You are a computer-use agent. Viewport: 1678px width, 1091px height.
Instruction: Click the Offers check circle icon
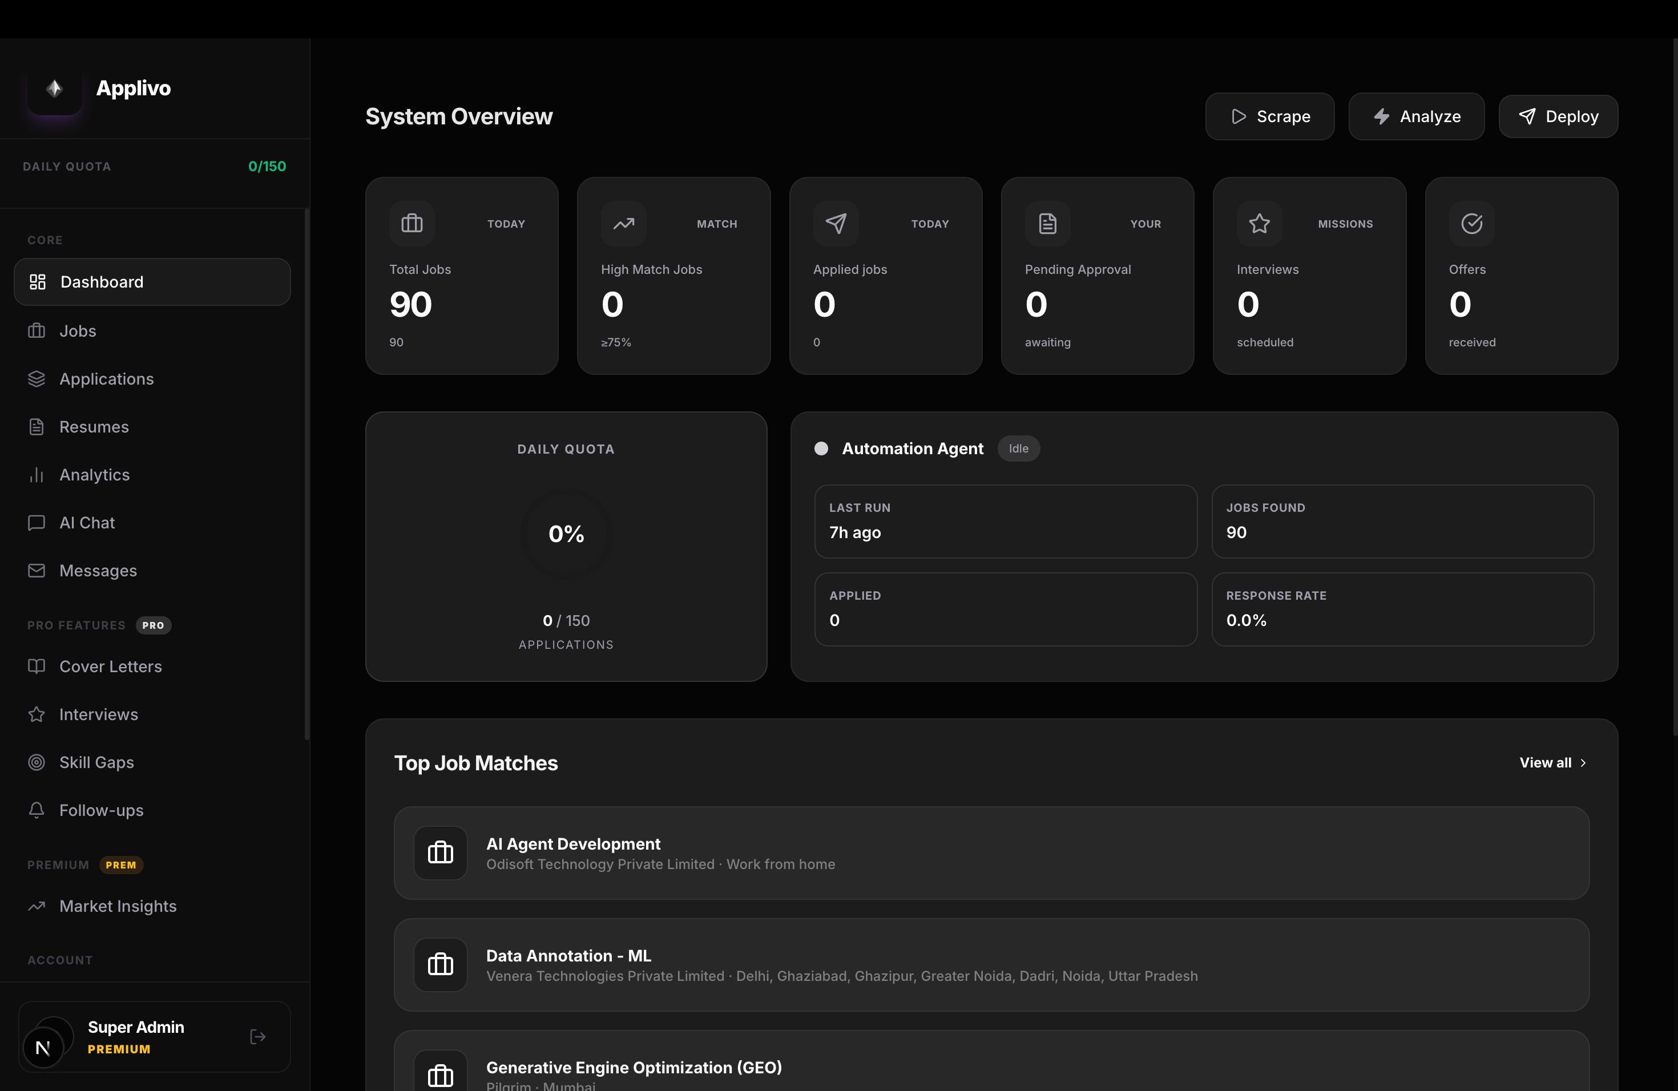coord(1471,224)
